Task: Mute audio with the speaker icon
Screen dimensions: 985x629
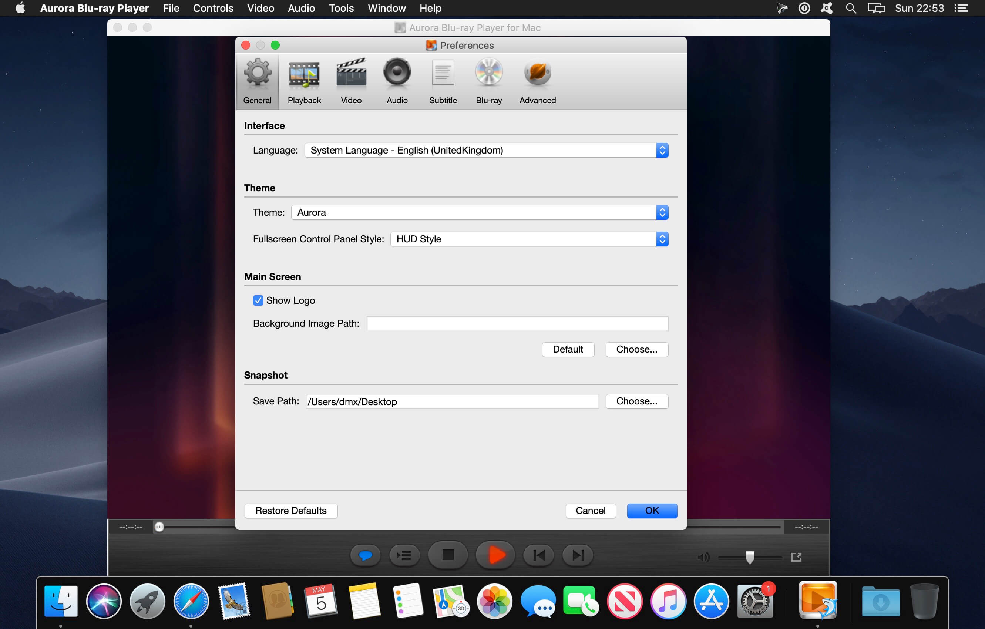Action: 703,557
